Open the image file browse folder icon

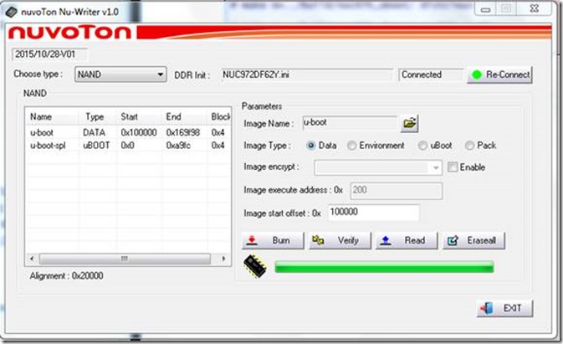point(409,124)
